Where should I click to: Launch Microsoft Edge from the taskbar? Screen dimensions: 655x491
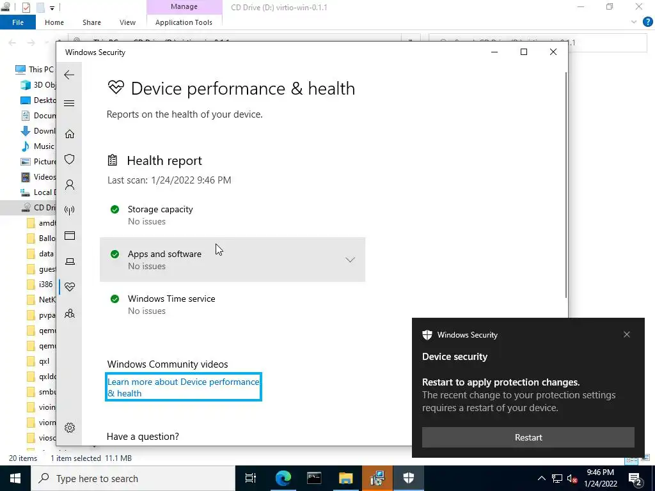(x=283, y=478)
